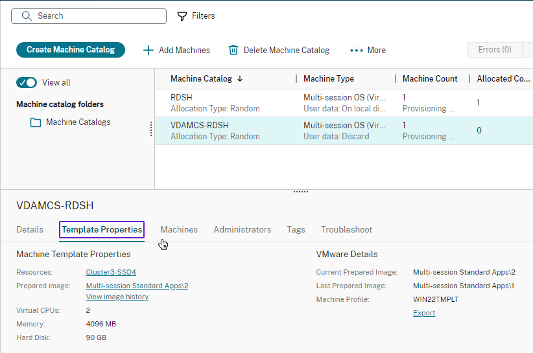The height and width of the screenshot is (353, 533).
Task: Click the horizontal dots details panel splitter
Action: point(301,192)
